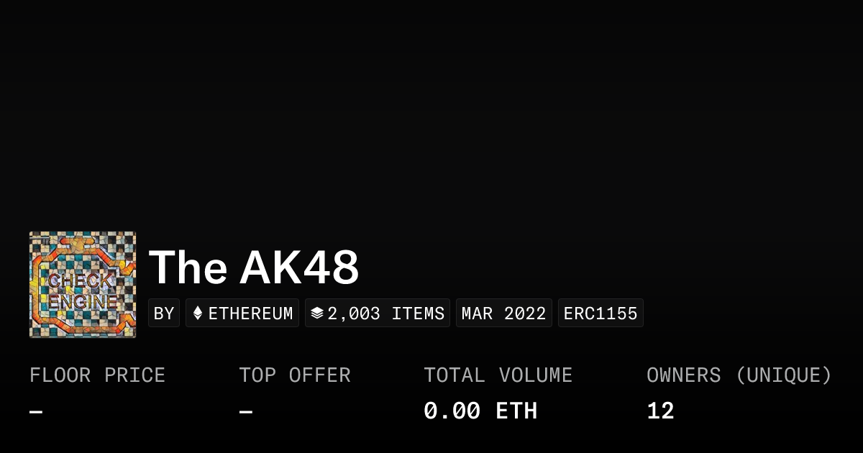Image resolution: width=863 pixels, height=453 pixels.
Task: Click the FLOOR PRICE label
Action: [x=97, y=375]
